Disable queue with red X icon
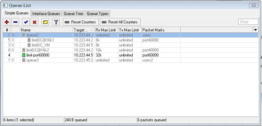 tap(35, 22)
